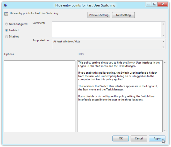
Task: Click the policy setting icon beside the heading
Action: (x=6, y=14)
